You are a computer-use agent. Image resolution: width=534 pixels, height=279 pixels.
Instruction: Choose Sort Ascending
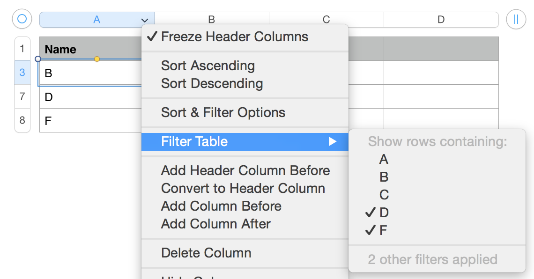208,66
